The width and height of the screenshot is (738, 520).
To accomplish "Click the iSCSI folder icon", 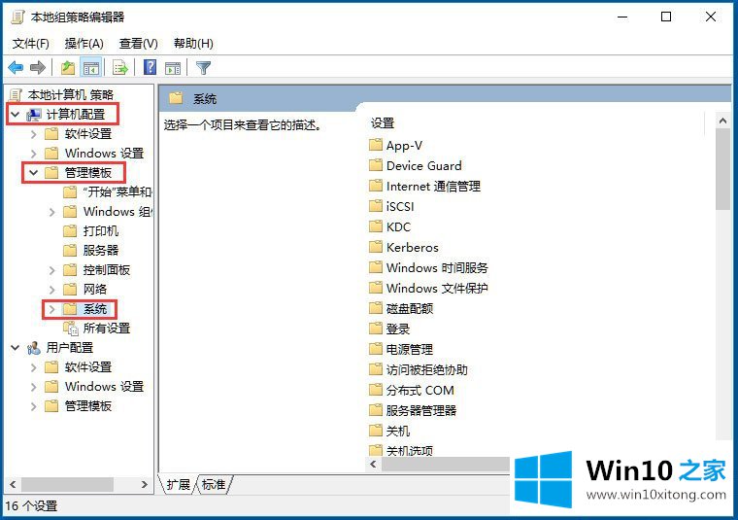I will pos(376,206).
